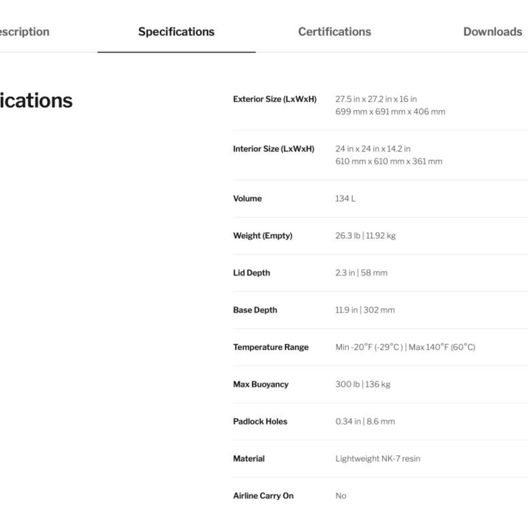Select the Min -20°F Max 140°F value
The width and height of the screenshot is (528, 528).
pyautogui.click(x=405, y=347)
